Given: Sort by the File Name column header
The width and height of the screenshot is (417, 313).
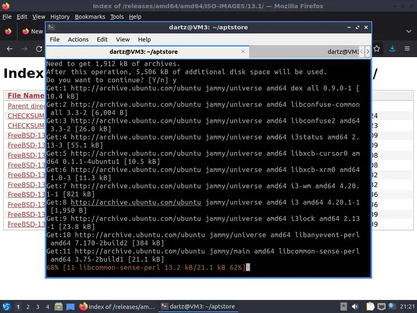Looking at the screenshot, I should click(x=26, y=95).
